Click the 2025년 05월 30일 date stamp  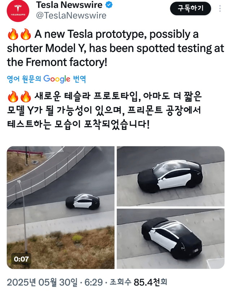point(42,282)
